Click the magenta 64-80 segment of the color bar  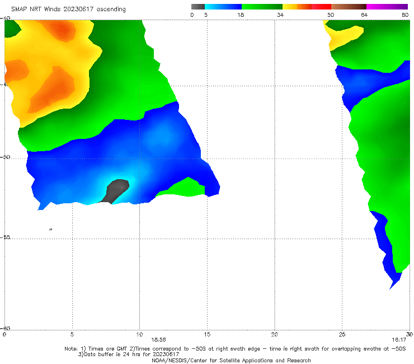point(387,7)
